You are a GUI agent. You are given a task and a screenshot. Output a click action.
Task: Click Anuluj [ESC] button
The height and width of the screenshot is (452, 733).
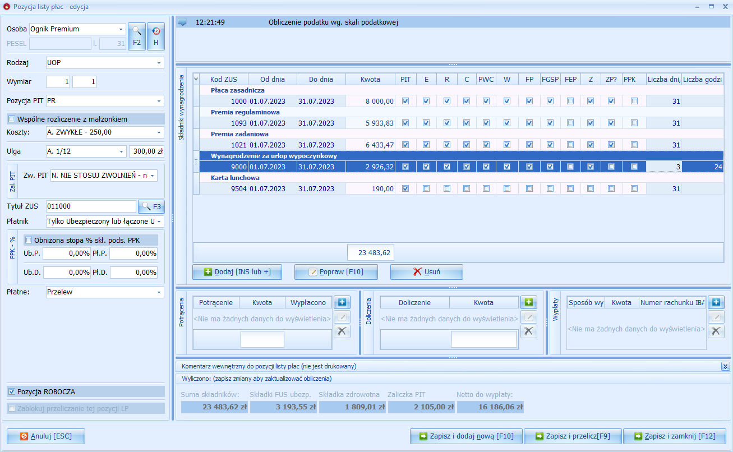(46, 436)
